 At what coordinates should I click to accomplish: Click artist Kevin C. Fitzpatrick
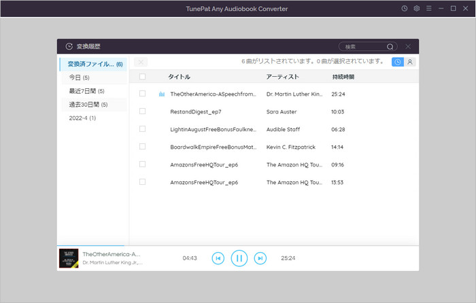point(291,147)
